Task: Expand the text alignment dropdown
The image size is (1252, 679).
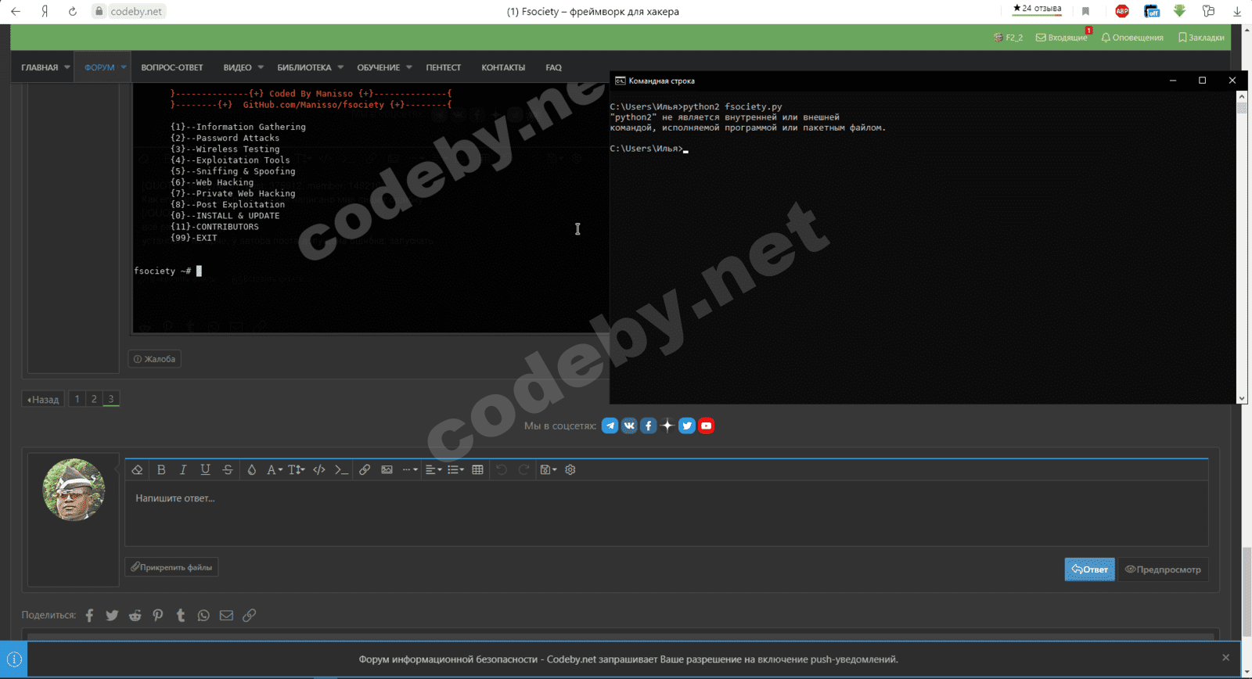Action: [433, 469]
